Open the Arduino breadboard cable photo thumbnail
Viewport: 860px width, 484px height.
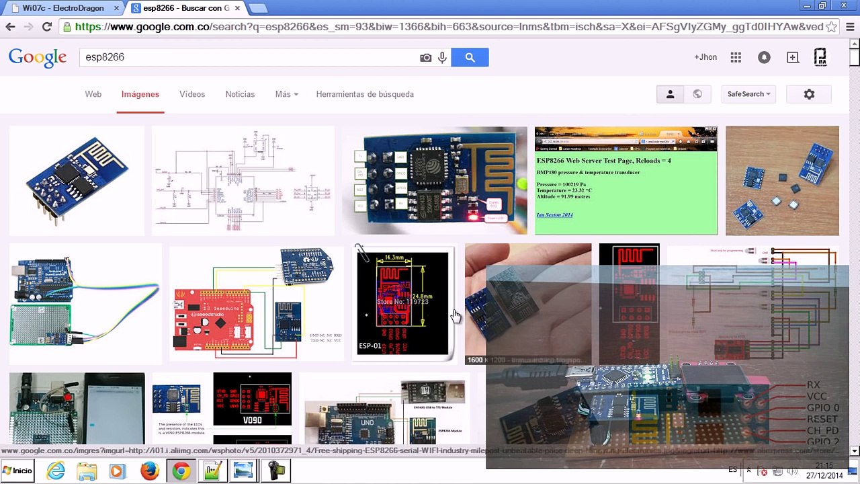coord(85,302)
